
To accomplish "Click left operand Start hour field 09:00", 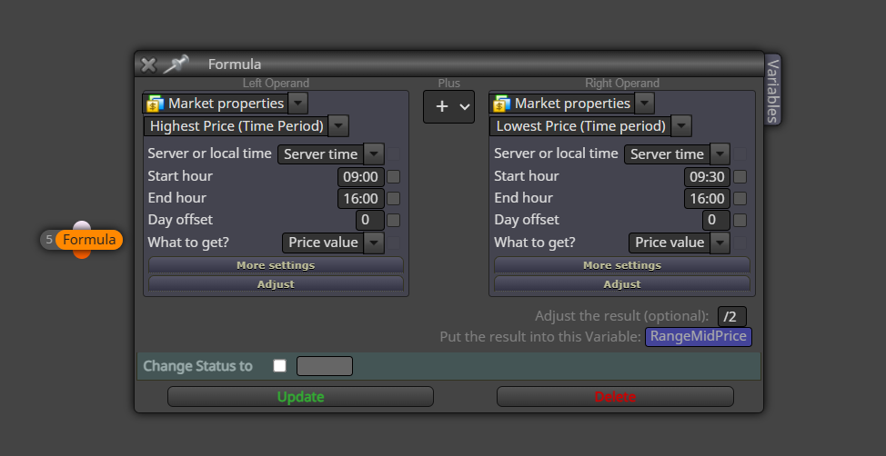I will (361, 176).
